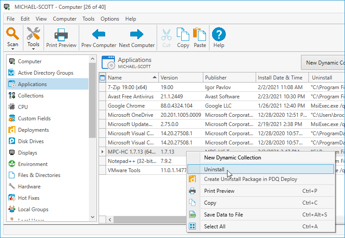This screenshot has height=238, width=345.
Task: Select the Avast Free Antivirus row
Action: click(222, 97)
